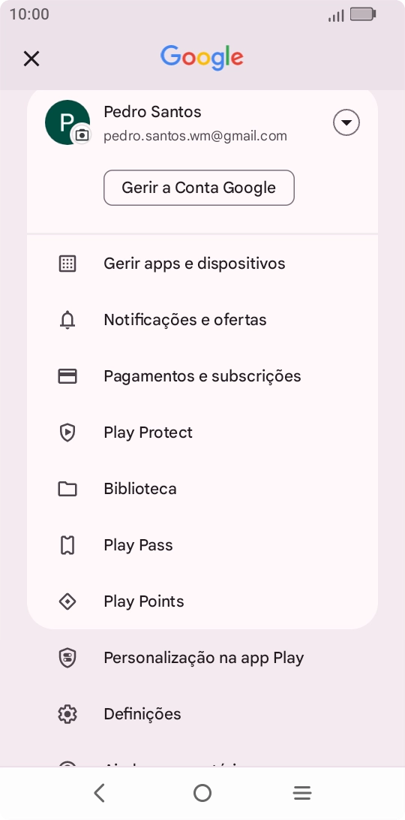Click the Play Protect shield icon

click(x=67, y=433)
